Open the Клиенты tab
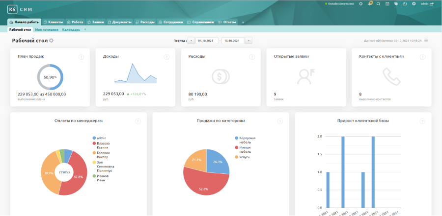 tap(54, 22)
